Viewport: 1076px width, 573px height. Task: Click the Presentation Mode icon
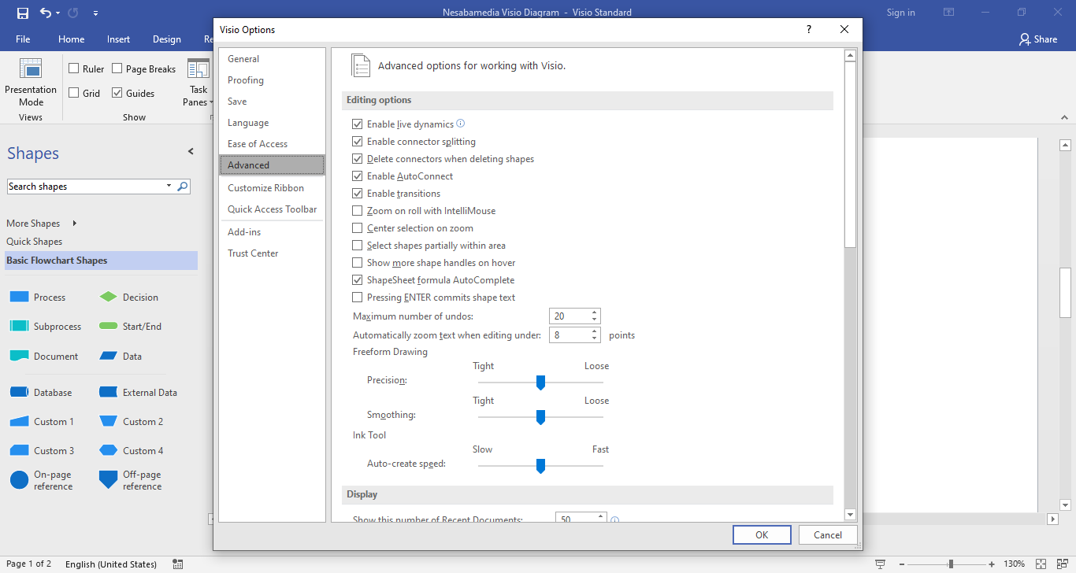coord(31,69)
